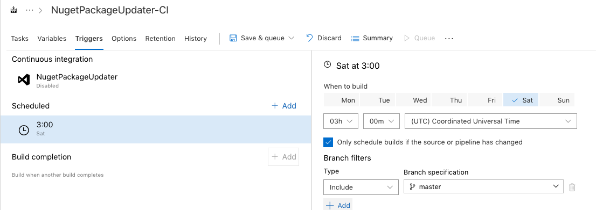The image size is (596, 210).
Task: Click the Visual Studio repository icon
Action: point(24,79)
